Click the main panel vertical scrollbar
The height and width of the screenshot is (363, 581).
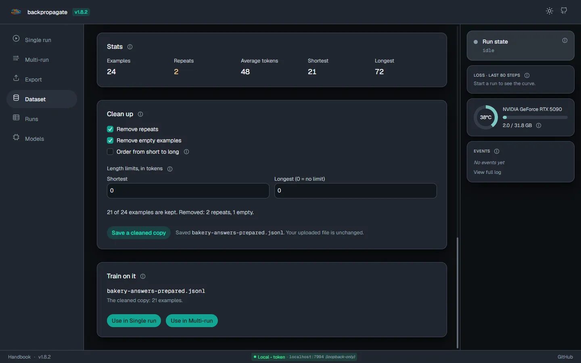coord(458,293)
